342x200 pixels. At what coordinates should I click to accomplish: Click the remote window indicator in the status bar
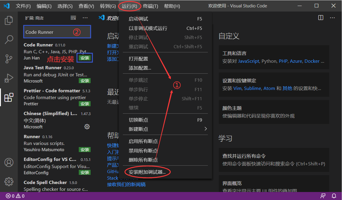(323, 196)
